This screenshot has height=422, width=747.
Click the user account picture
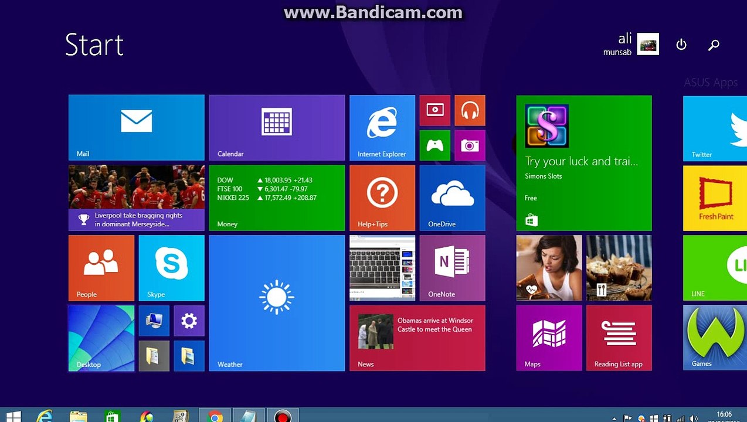tap(648, 45)
